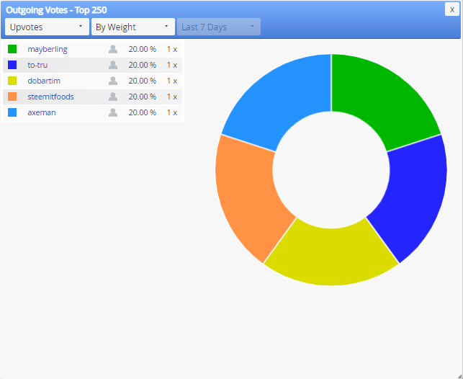Click the dark blue swatch for to-tru

point(12,65)
